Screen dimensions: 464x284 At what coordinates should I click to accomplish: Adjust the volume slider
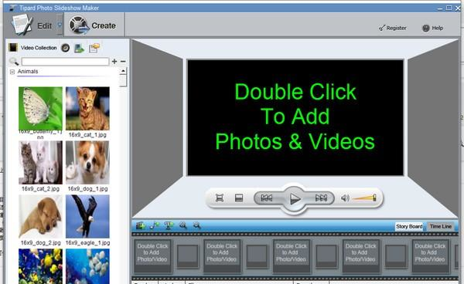coord(364,198)
